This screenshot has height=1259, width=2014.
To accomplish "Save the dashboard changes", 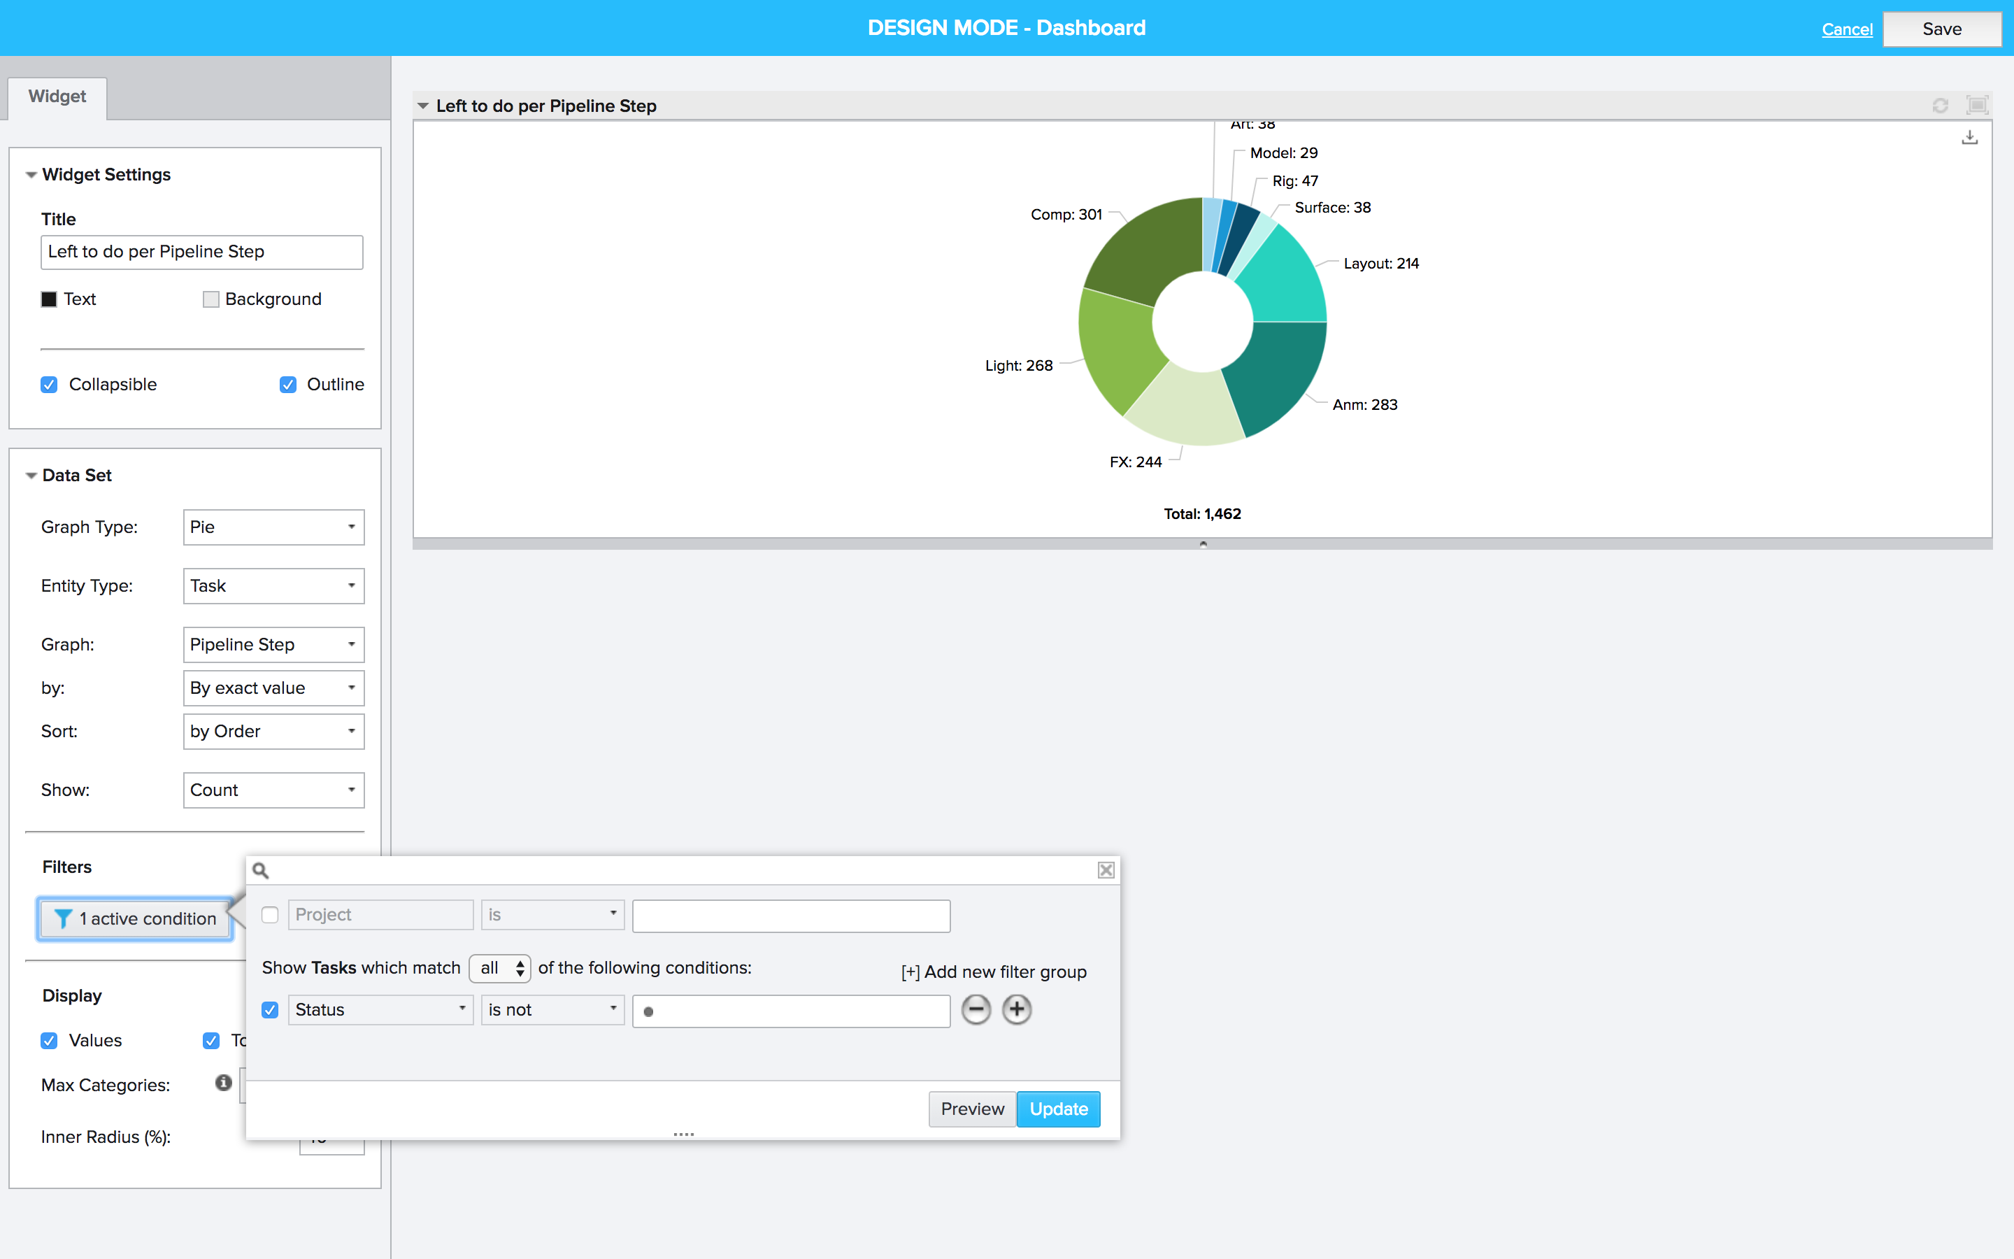I will [x=1941, y=28].
